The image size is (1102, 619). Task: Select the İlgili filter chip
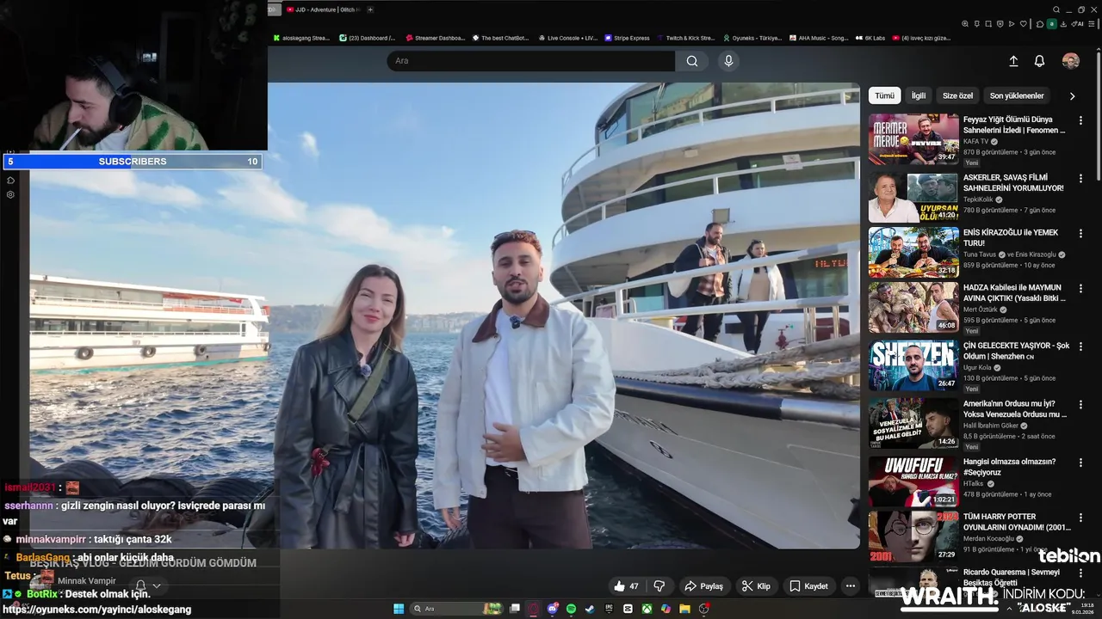click(x=919, y=95)
